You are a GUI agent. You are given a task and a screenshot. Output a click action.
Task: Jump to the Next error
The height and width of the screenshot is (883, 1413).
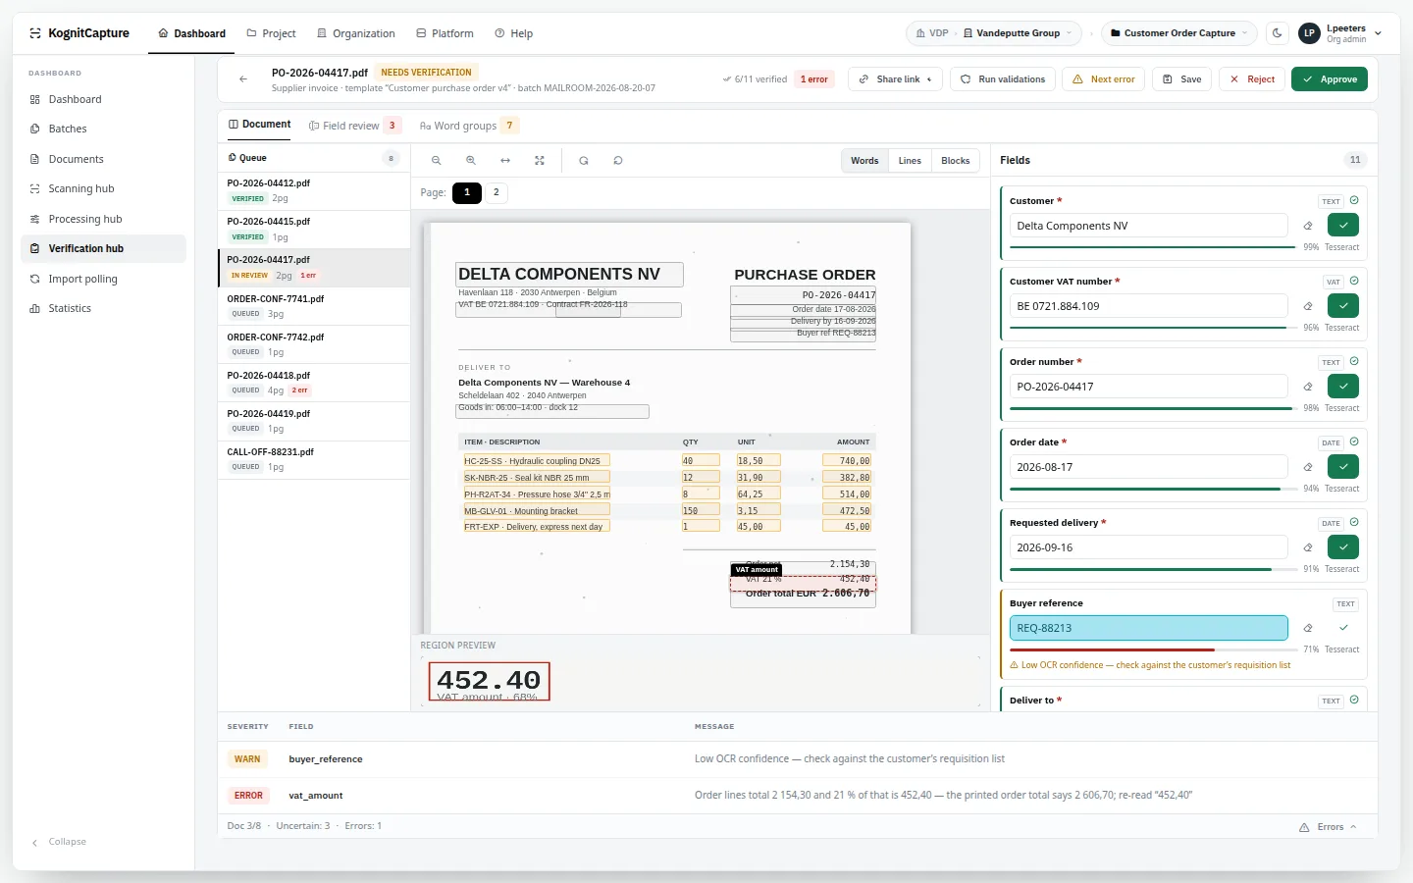(x=1104, y=79)
